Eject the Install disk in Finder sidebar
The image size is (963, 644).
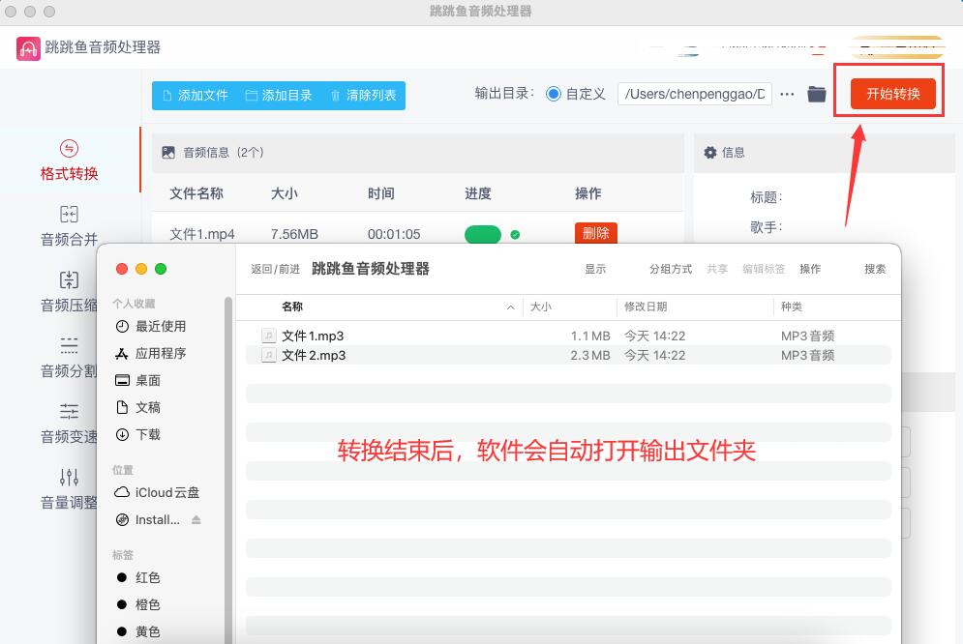(x=196, y=520)
